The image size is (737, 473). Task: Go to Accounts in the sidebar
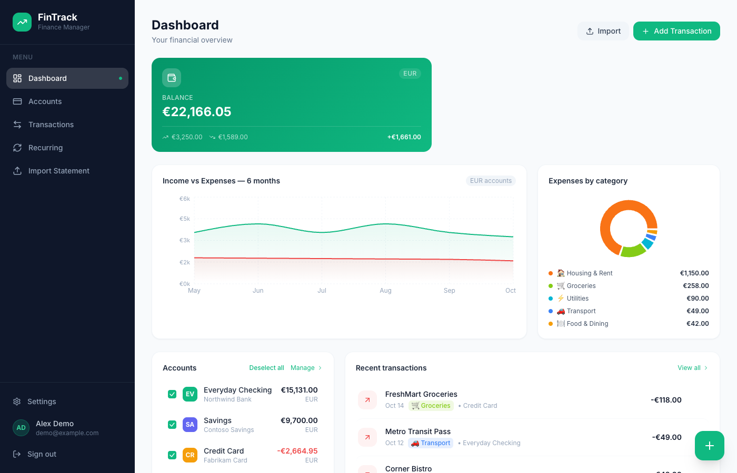(67, 101)
